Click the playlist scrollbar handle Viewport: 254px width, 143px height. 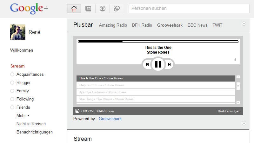click(x=238, y=86)
